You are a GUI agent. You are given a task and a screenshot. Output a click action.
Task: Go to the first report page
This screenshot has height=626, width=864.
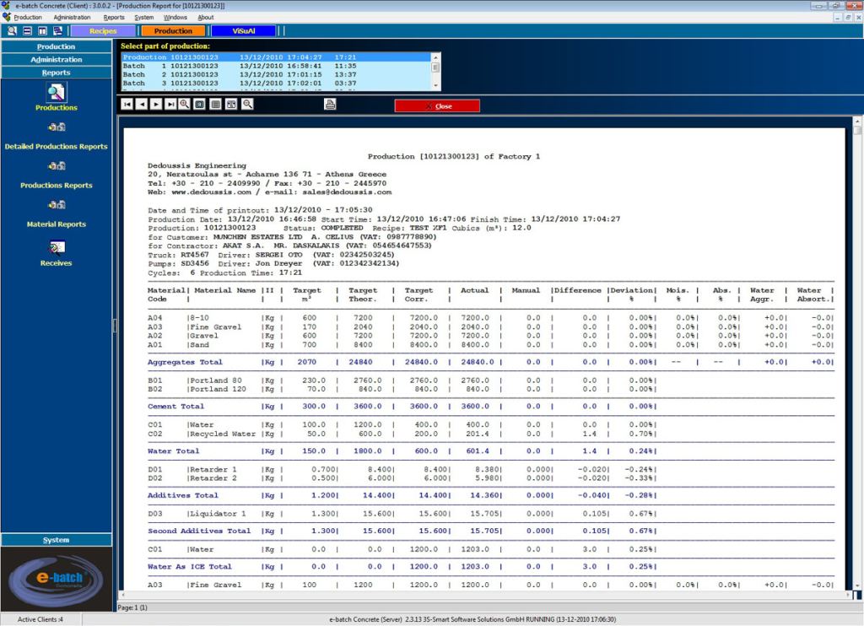coord(127,104)
